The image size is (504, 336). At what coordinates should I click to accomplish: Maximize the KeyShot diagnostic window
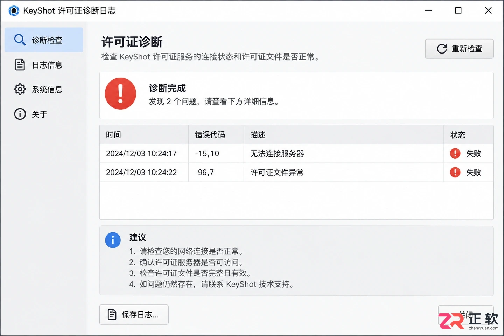[458, 10]
